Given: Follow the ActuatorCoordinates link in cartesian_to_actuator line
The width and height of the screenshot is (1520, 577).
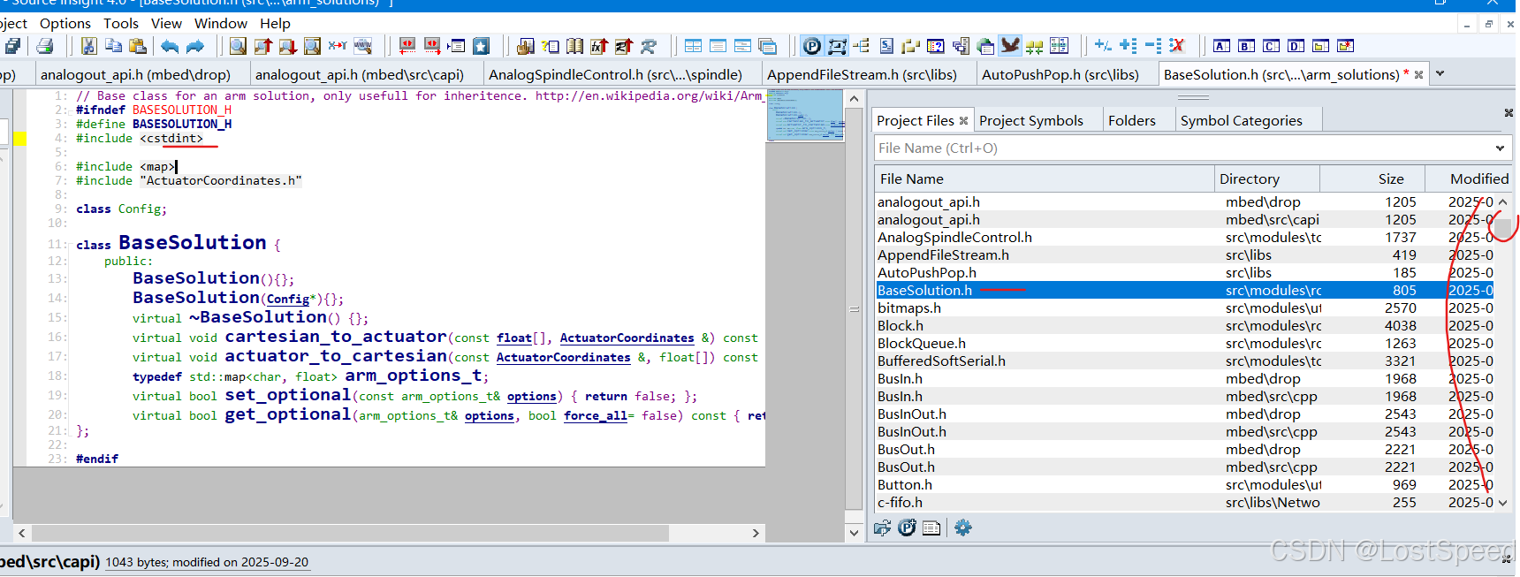Looking at the screenshot, I should [627, 338].
